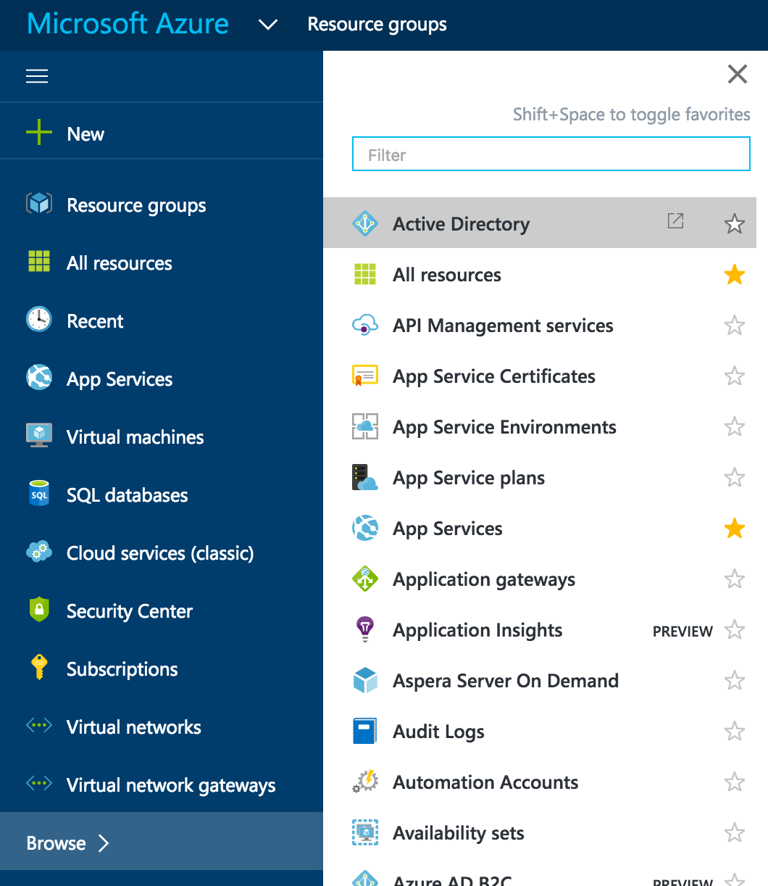Click the Audit Logs book icon
This screenshot has width=768, height=886.
tap(365, 731)
